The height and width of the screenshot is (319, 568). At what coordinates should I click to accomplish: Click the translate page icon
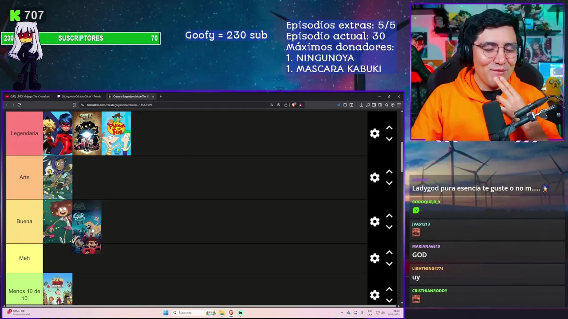click(272, 105)
